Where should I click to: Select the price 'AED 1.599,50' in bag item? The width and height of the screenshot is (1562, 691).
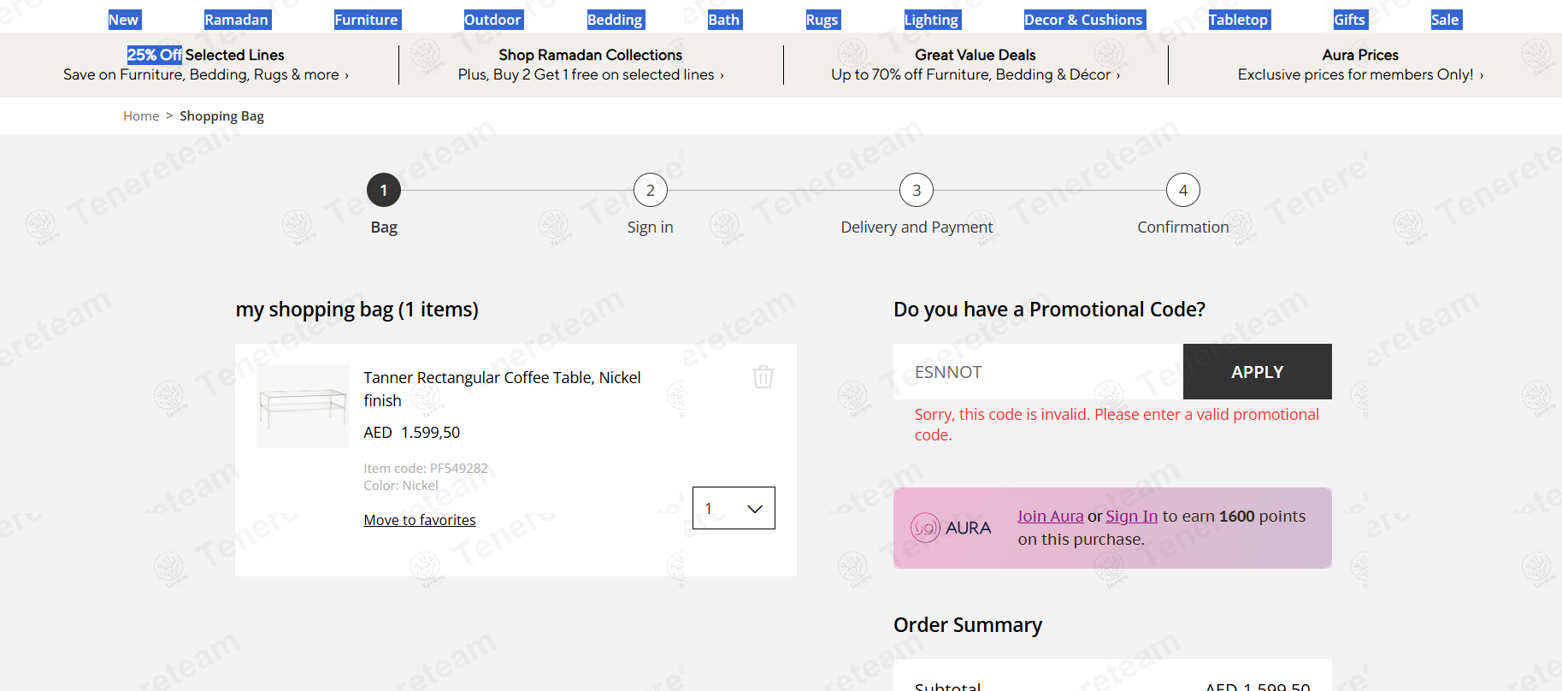click(x=412, y=433)
